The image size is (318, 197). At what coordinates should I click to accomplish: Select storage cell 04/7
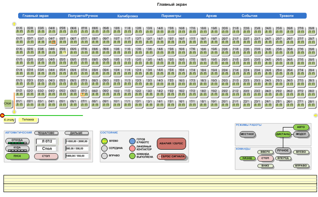(x=52, y=40)
